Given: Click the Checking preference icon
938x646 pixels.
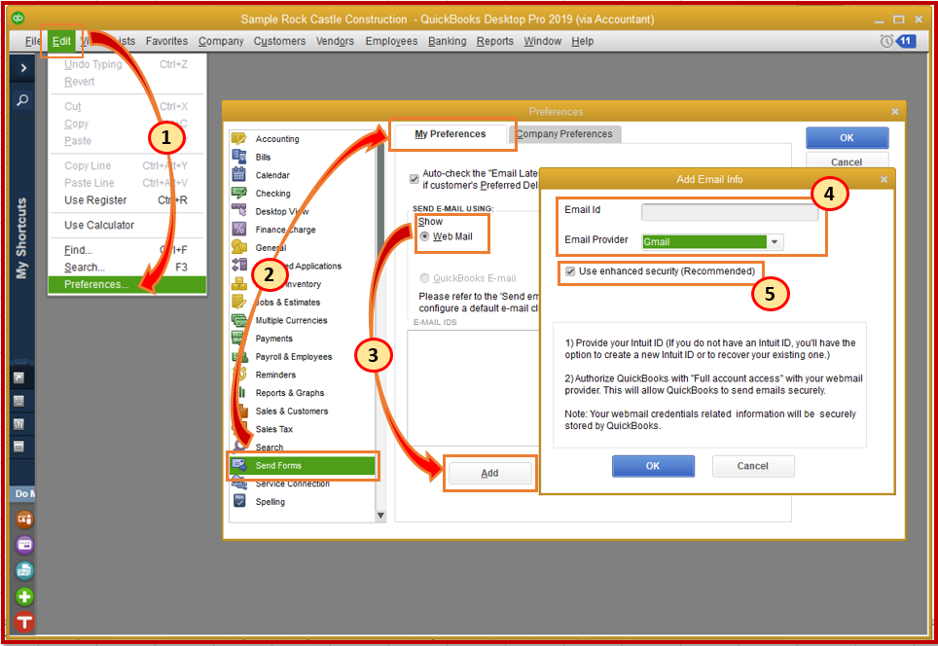Looking at the screenshot, I should point(238,193).
